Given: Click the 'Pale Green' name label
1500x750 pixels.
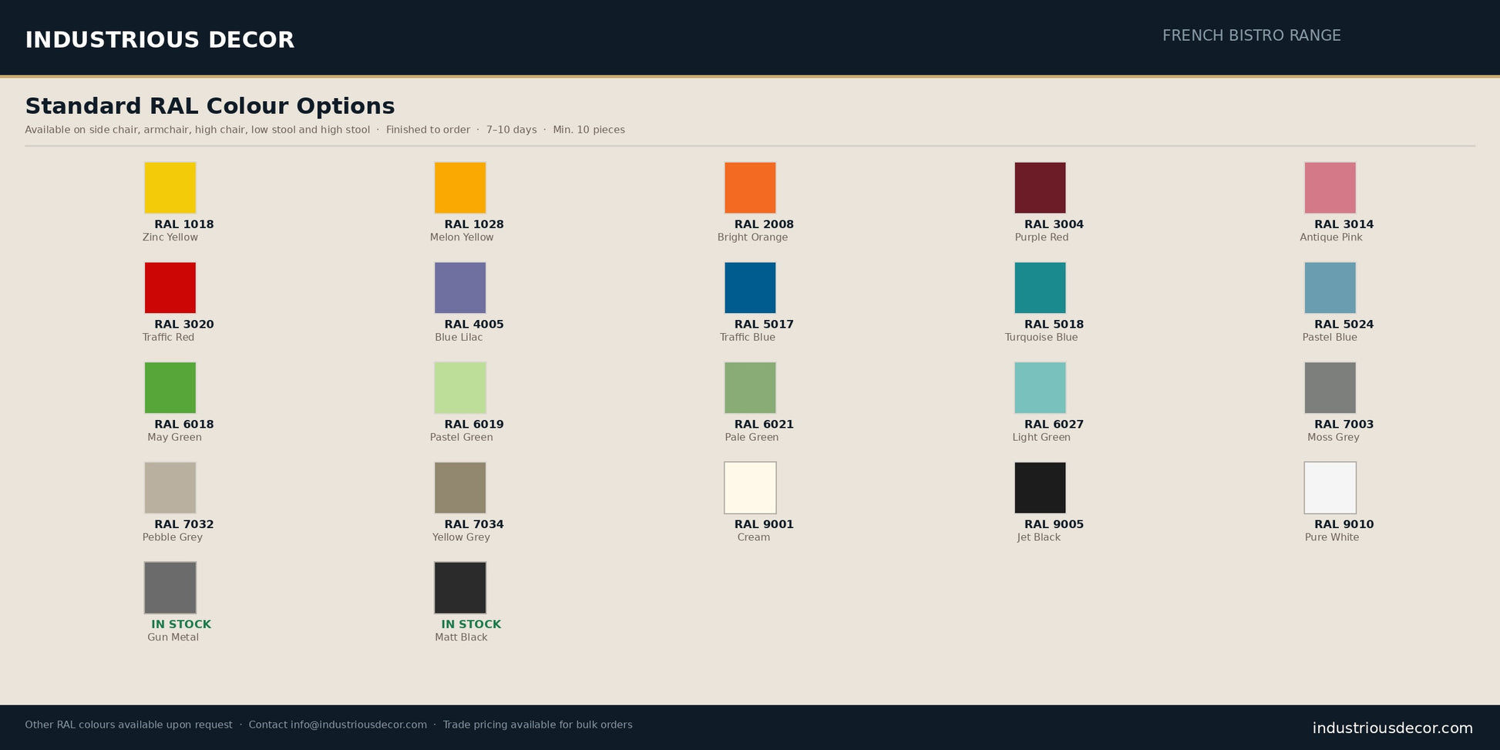Looking at the screenshot, I should [752, 437].
